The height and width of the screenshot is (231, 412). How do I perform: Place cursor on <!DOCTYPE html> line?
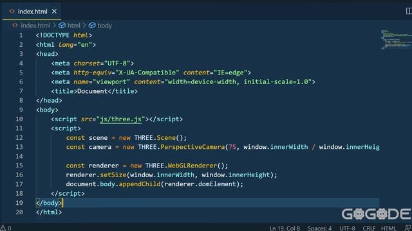[64, 35]
